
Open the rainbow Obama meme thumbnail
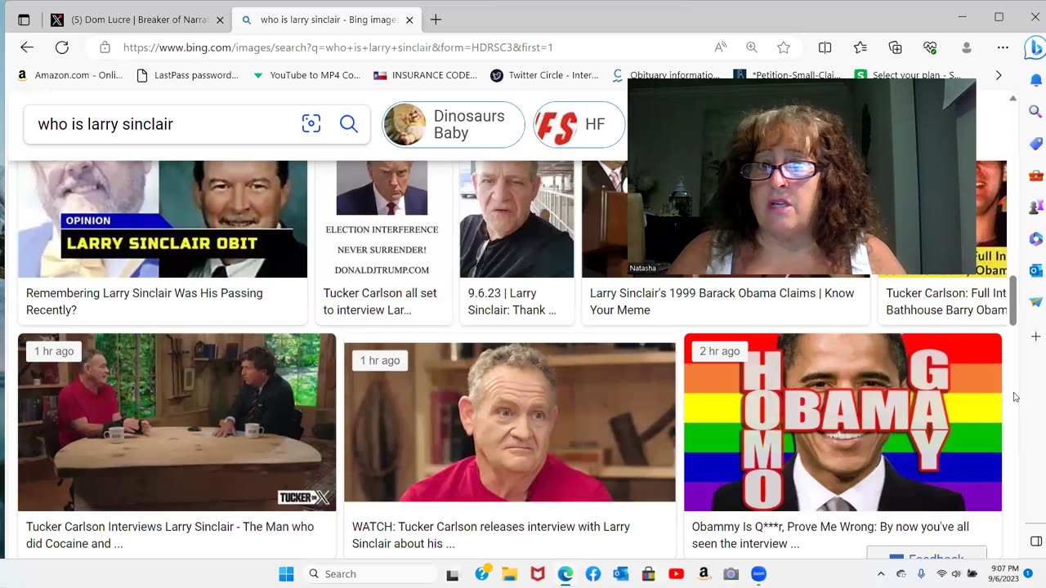pyautogui.click(x=843, y=422)
